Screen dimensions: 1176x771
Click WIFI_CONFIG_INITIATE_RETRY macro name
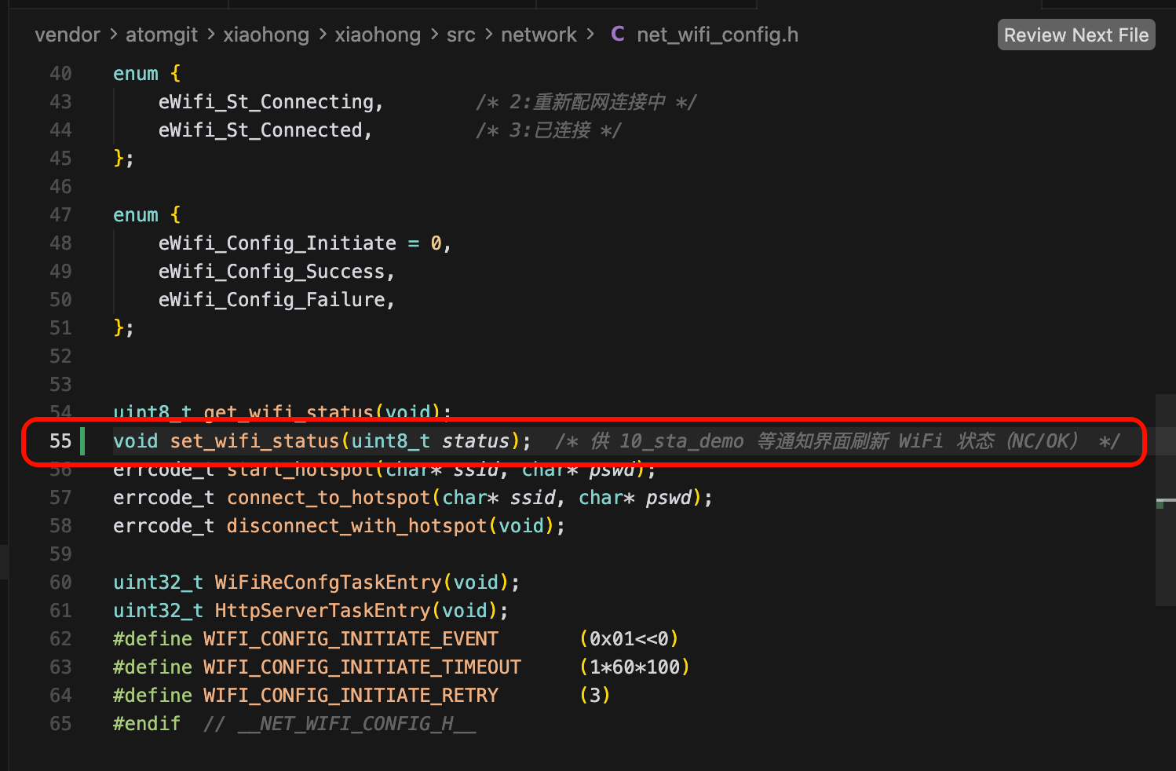point(351,696)
